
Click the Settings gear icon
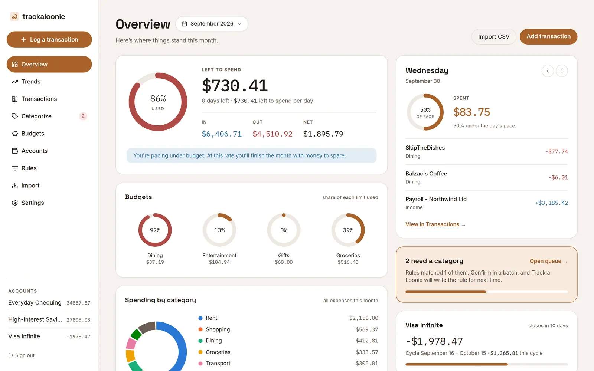(x=15, y=203)
